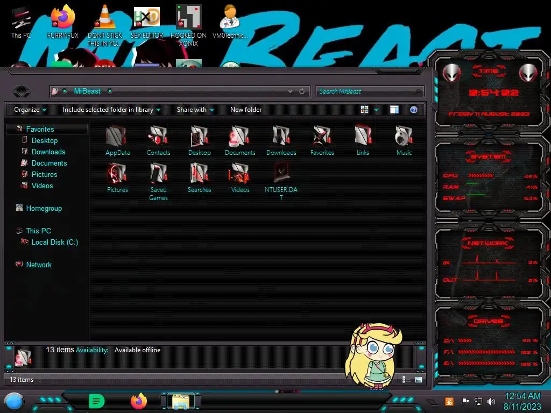Click the NETWORK widget header

tap(488, 243)
